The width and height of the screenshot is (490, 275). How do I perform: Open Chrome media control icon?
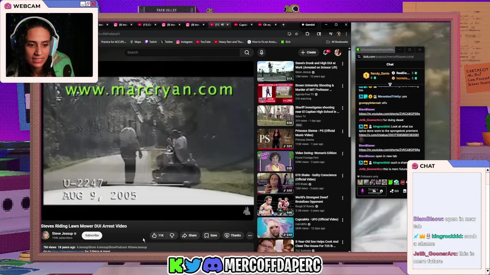tap(330, 34)
